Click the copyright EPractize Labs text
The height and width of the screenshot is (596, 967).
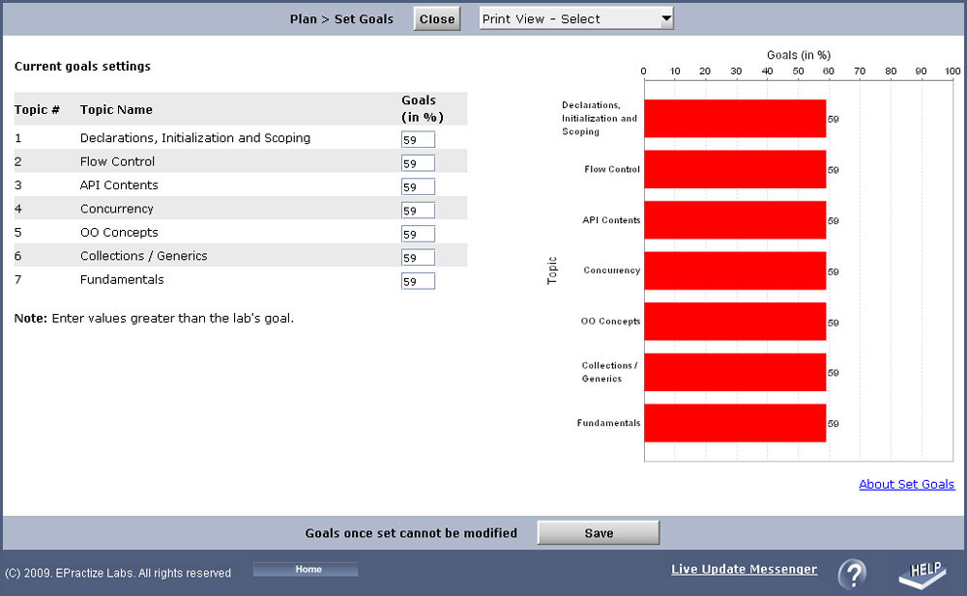118,573
